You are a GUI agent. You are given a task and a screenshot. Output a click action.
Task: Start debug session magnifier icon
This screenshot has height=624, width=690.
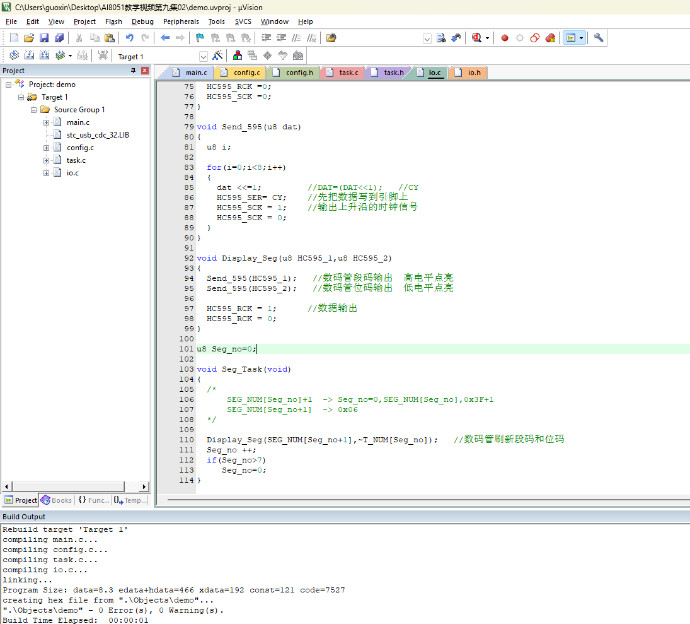tap(476, 38)
